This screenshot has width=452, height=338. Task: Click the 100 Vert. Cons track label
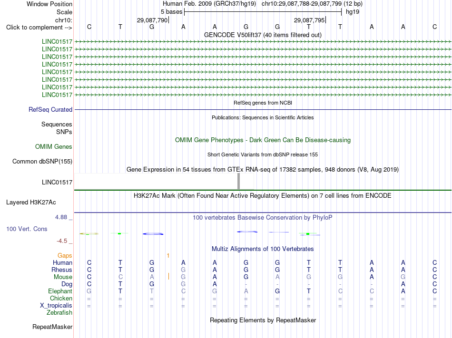click(27, 229)
